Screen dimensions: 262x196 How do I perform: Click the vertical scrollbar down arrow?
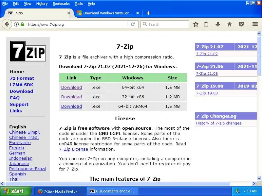click(x=259, y=178)
